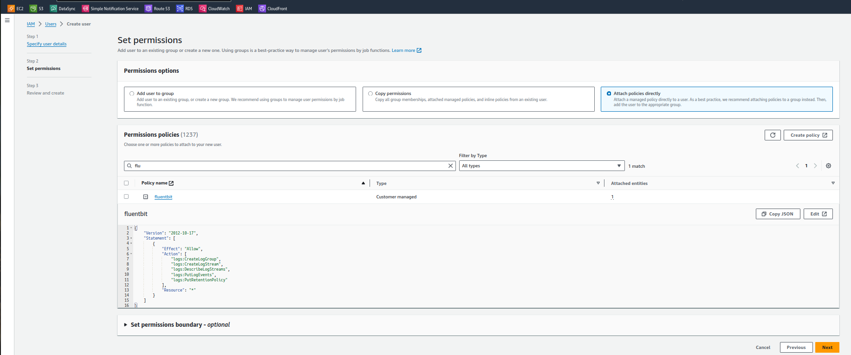Click the Learn more link
This screenshot has width=851, height=355.
[x=403, y=51]
